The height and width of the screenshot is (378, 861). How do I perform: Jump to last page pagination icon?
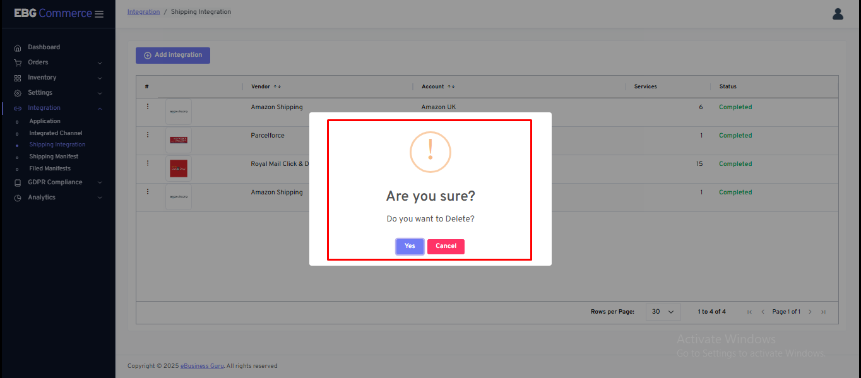pyautogui.click(x=823, y=312)
